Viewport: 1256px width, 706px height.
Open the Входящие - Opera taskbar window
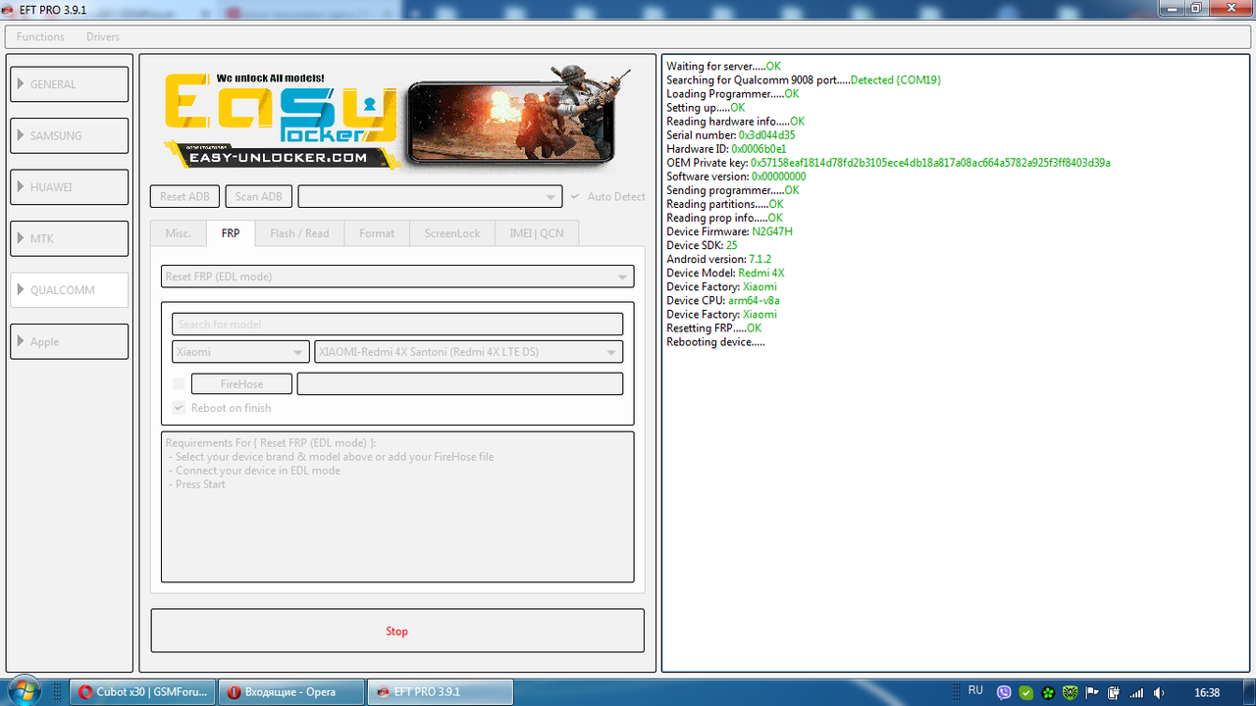point(290,691)
